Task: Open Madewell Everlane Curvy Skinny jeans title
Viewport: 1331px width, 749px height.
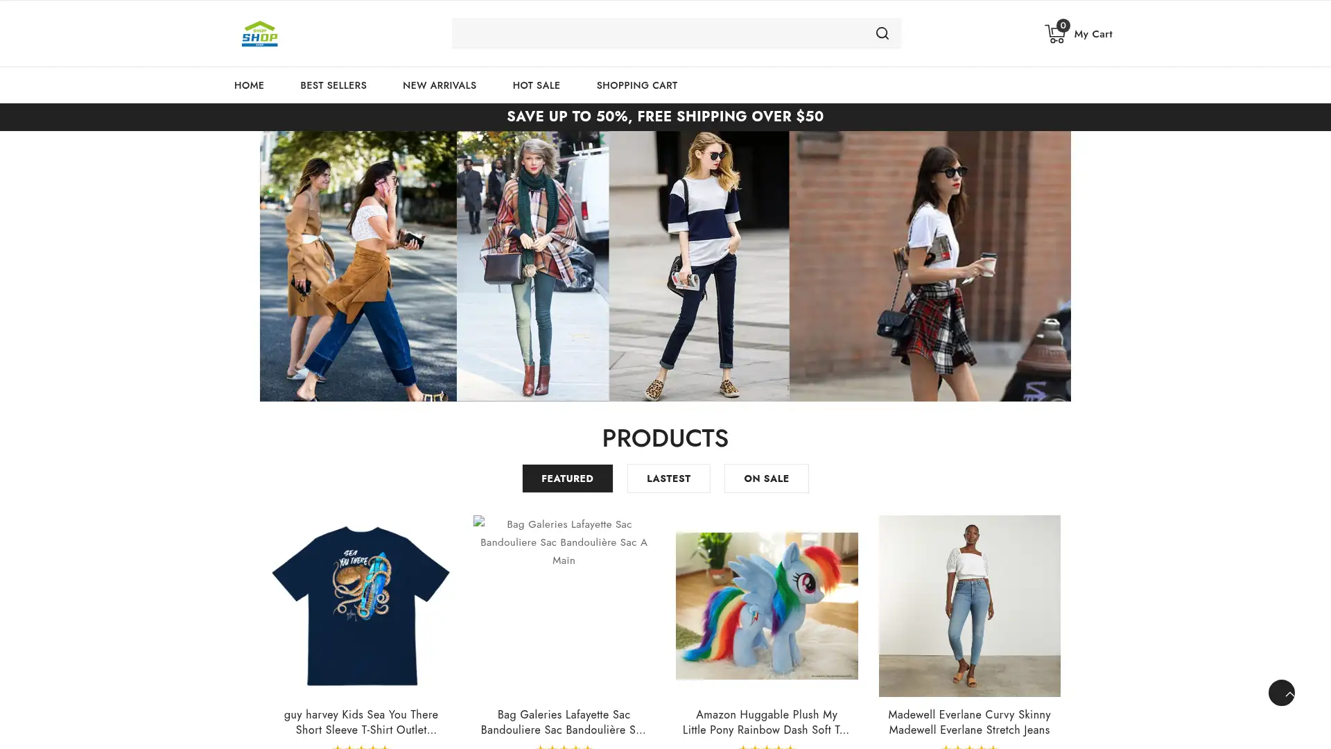Action: click(968, 722)
